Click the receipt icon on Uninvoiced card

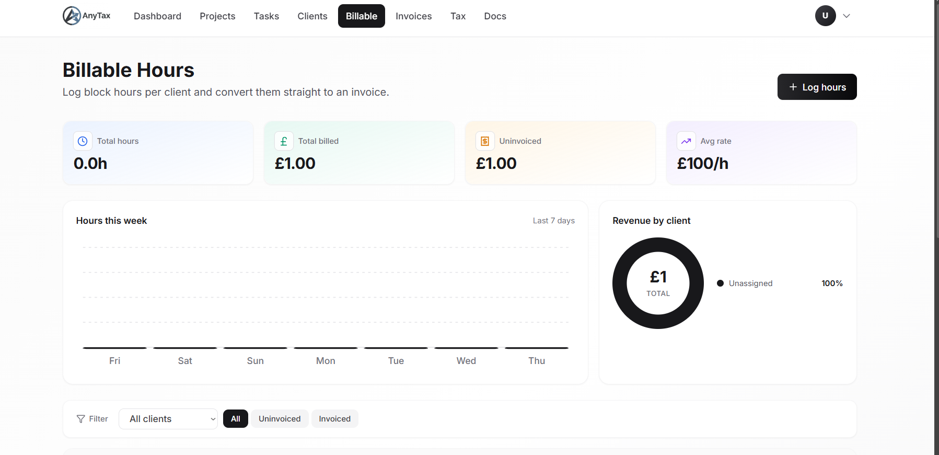[x=485, y=141]
